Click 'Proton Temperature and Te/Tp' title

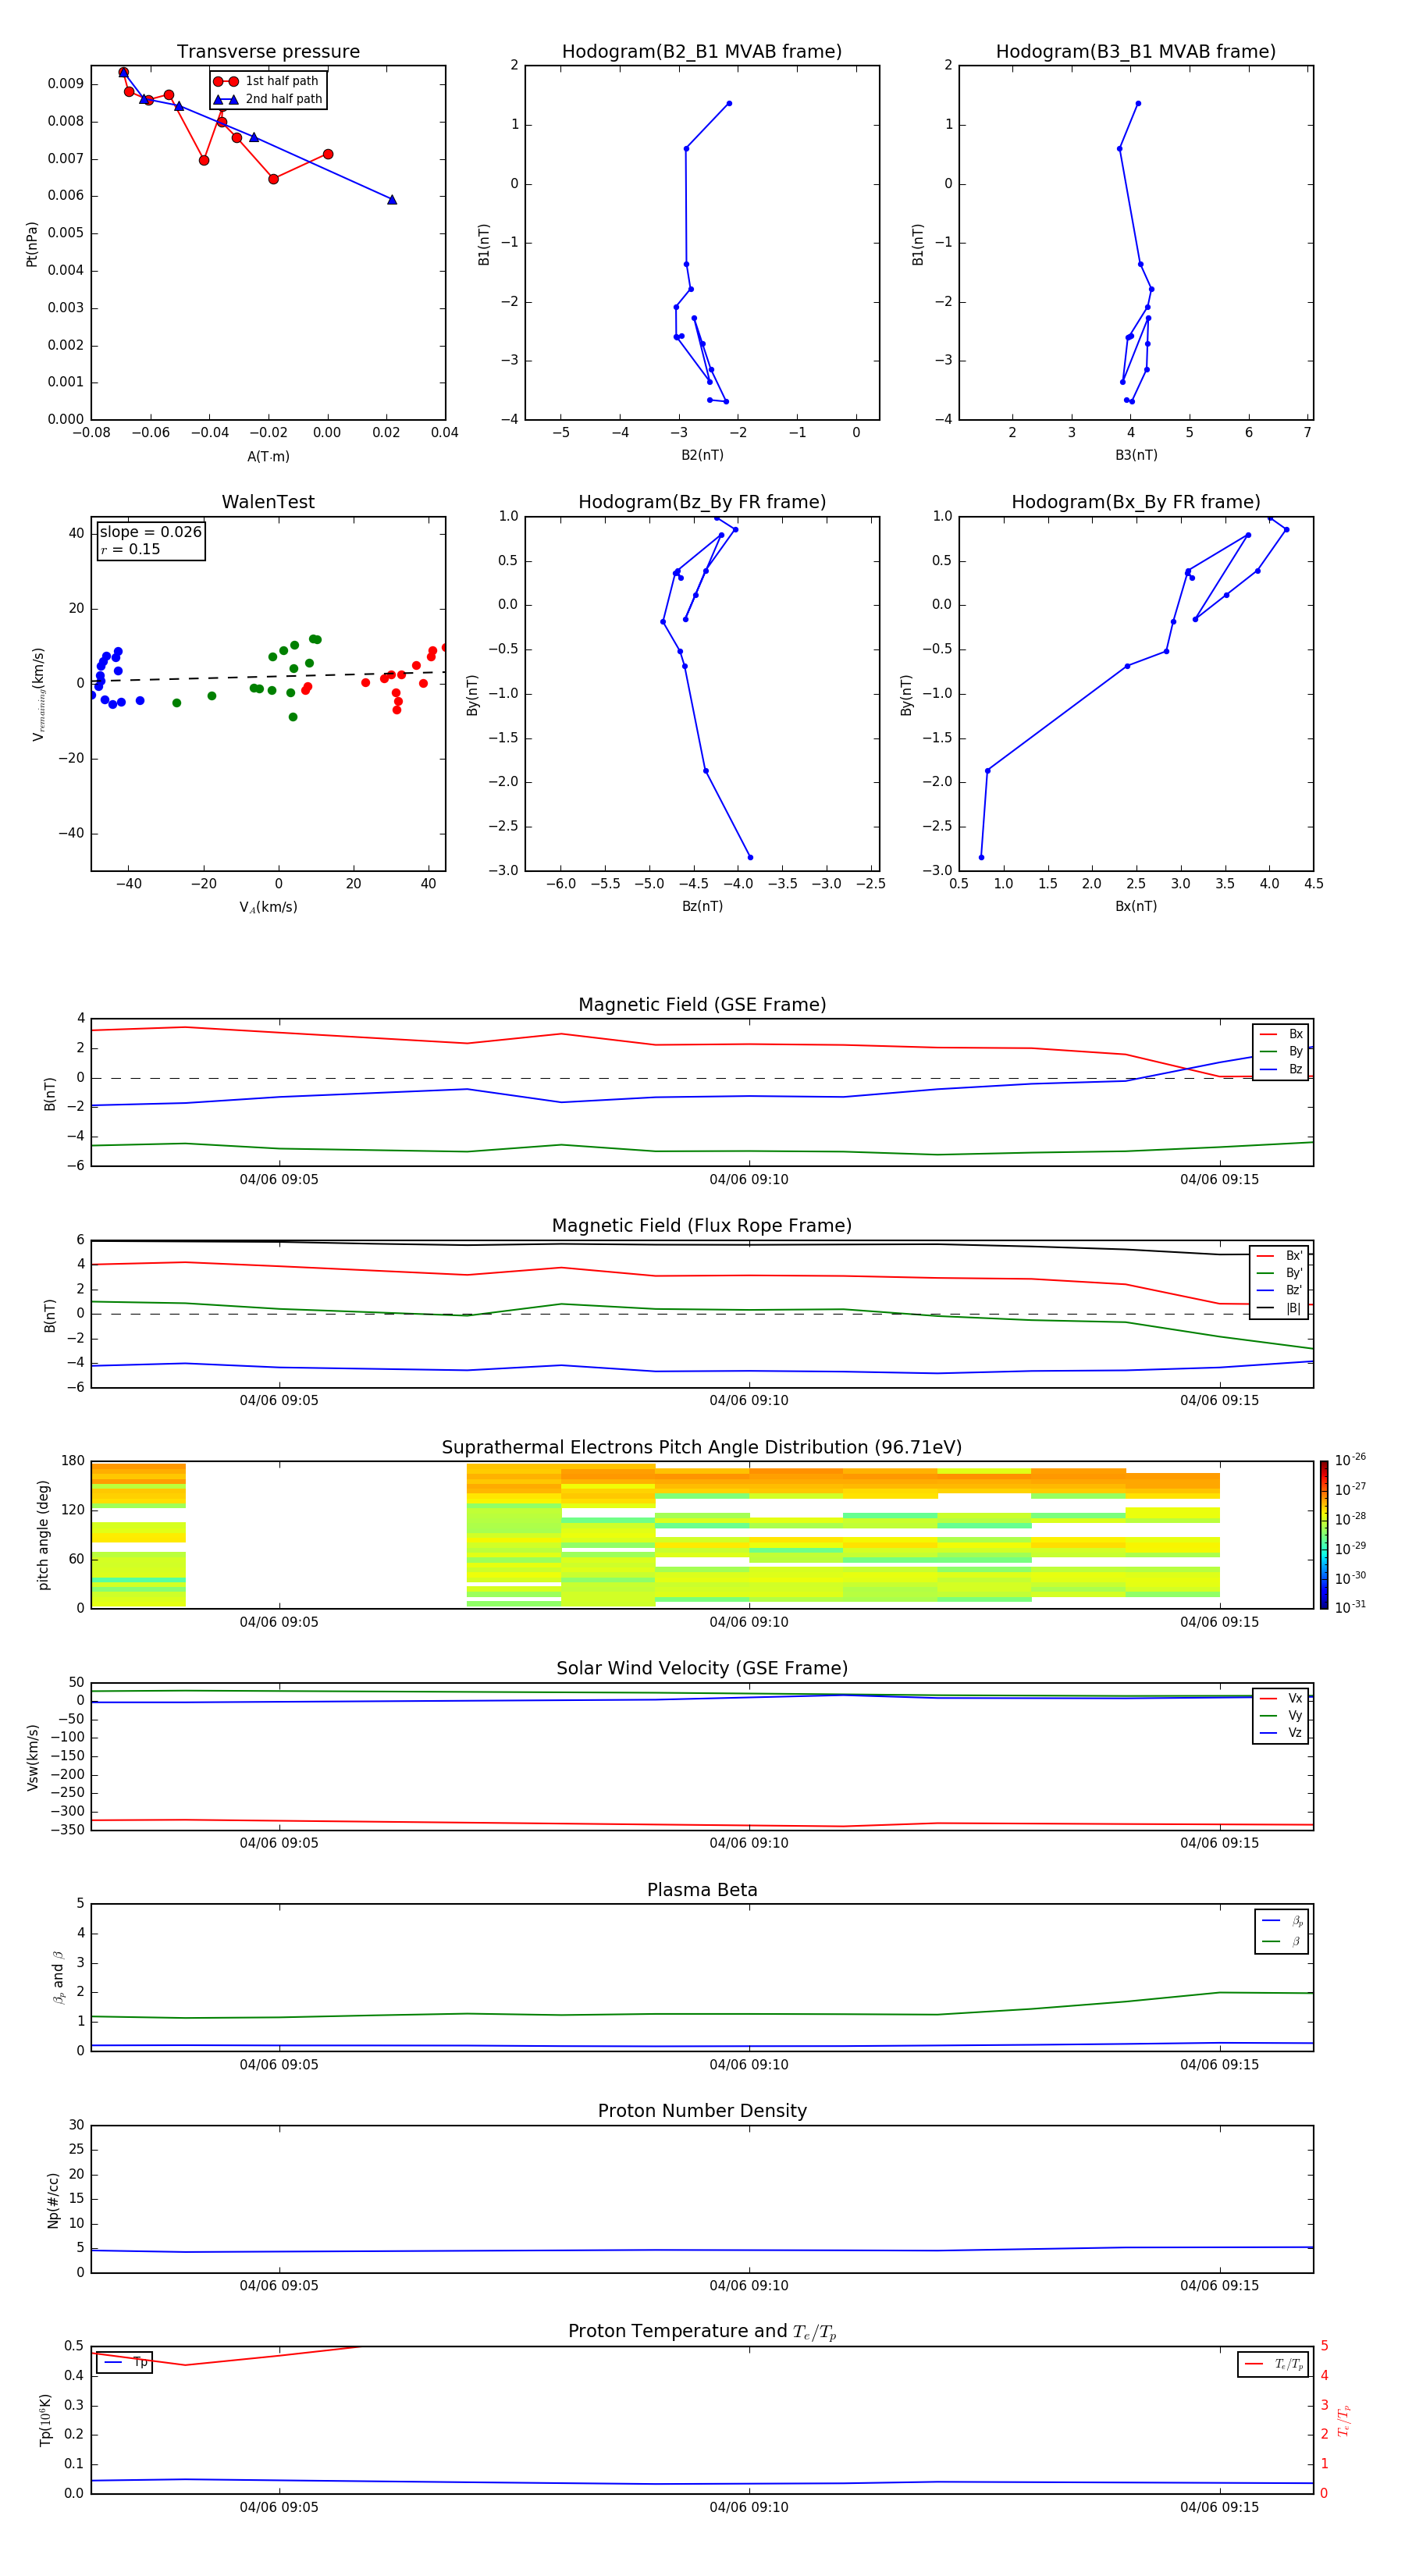(x=702, y=2332)
